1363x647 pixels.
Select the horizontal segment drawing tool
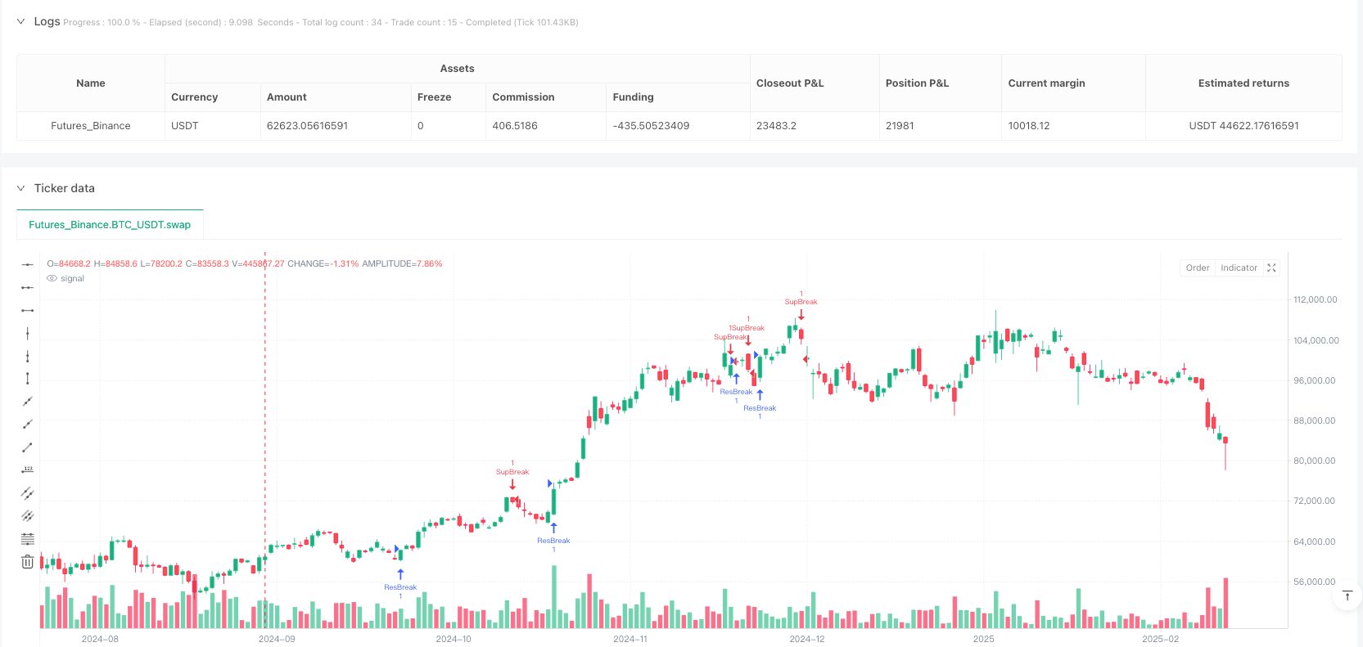(27, 310)
